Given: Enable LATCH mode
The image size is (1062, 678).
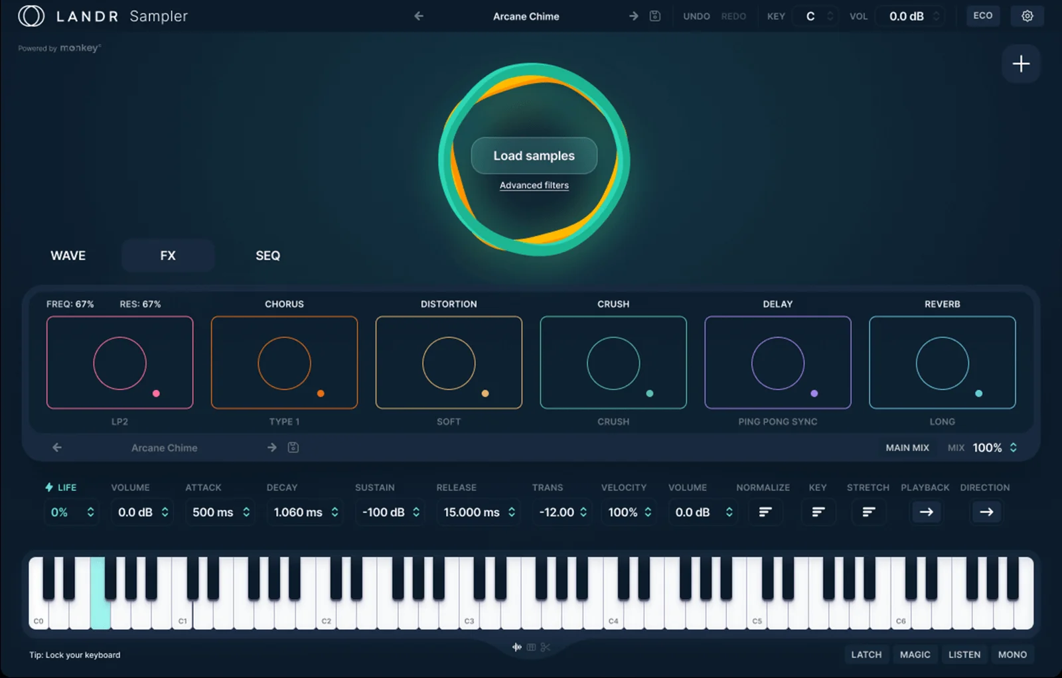Looking at the screenshot, I should (866, 654).
